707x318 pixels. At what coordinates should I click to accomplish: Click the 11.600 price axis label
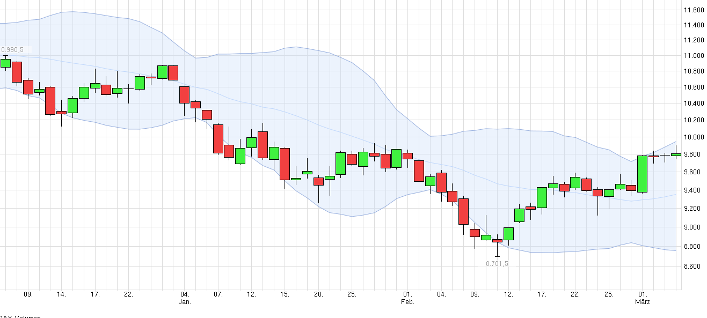694,10
